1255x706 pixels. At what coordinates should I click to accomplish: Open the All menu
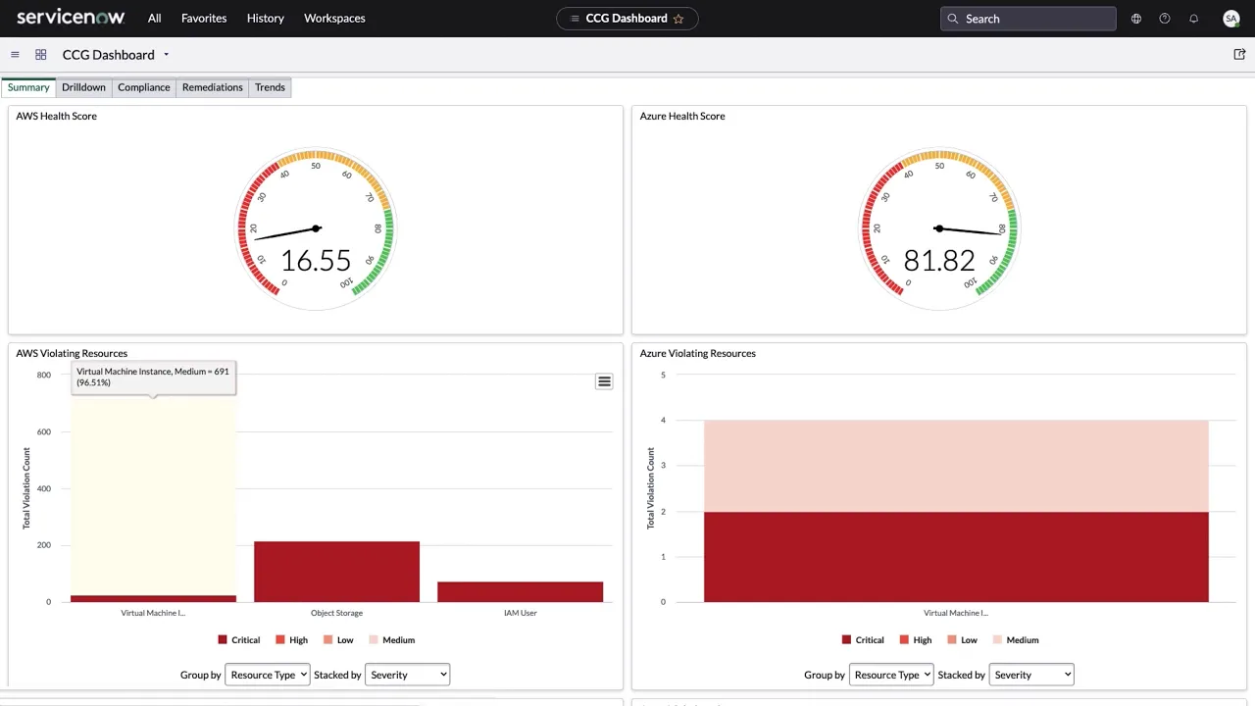pyautogui.click(x=155, y=19)
